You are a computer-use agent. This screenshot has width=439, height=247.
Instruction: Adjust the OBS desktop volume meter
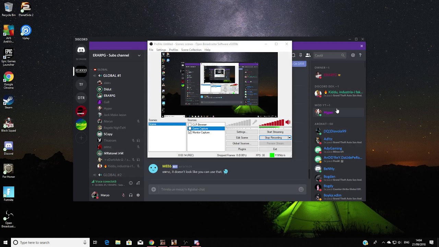[271, 123]
